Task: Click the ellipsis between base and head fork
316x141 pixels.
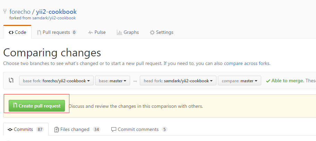Action: [x=135, y=81]
